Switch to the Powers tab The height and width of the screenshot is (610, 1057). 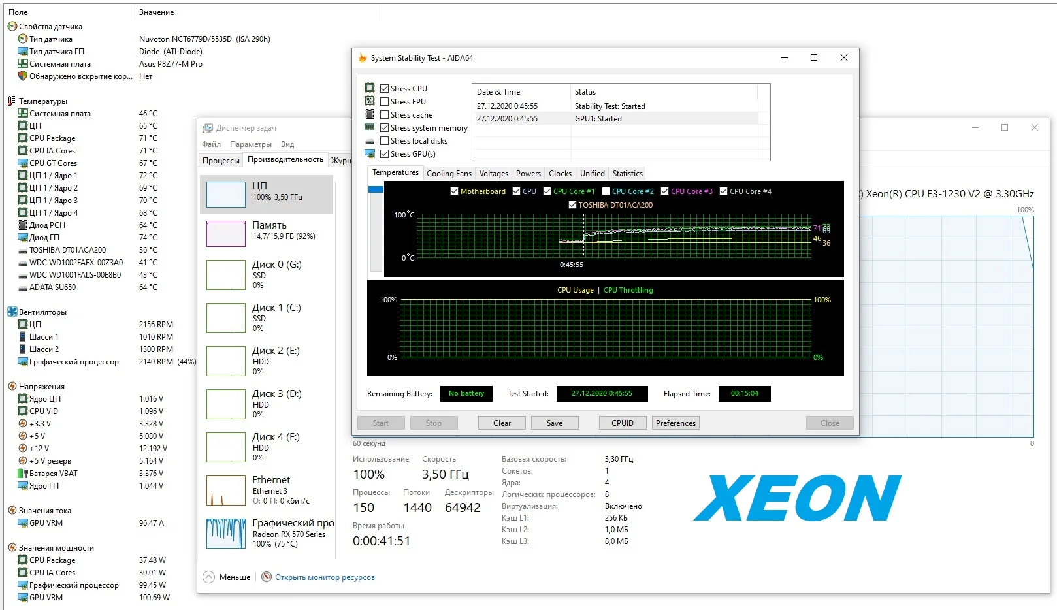[528, 174]
